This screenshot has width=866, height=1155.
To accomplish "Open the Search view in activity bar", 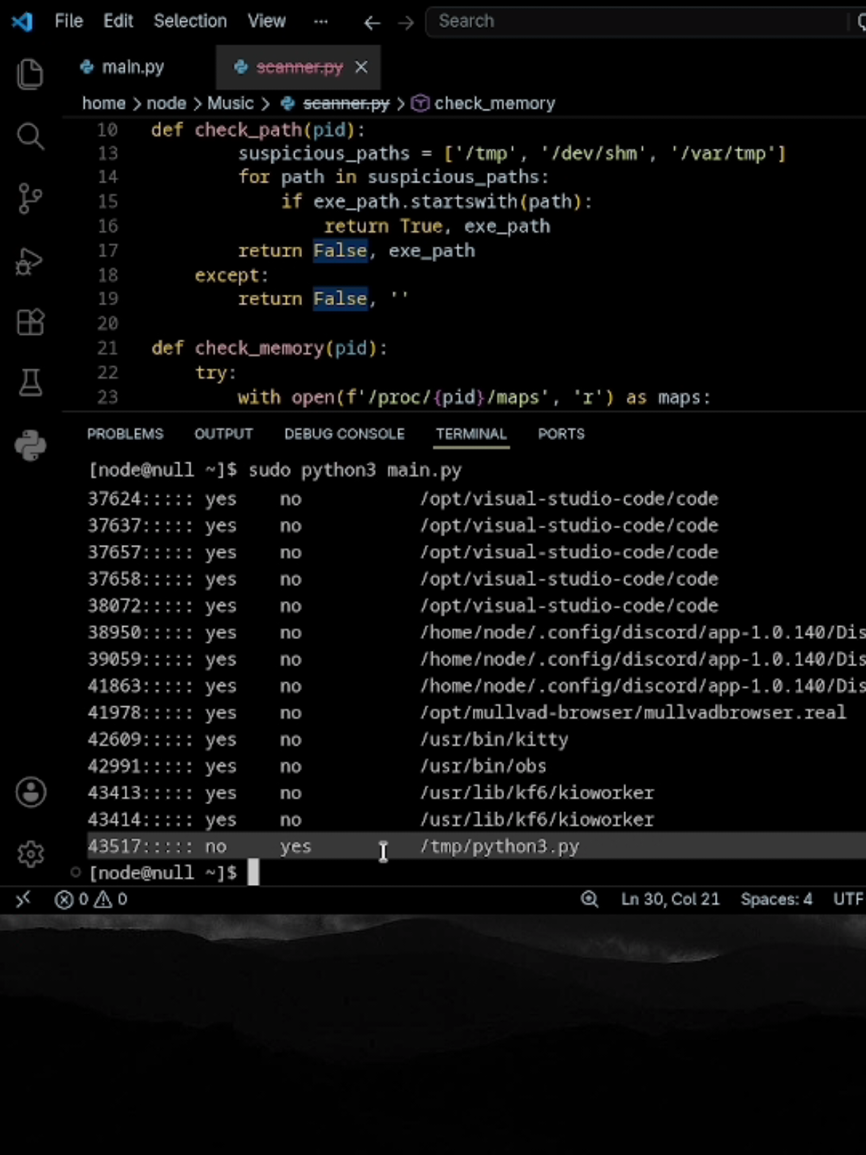I will pos(30,136).
